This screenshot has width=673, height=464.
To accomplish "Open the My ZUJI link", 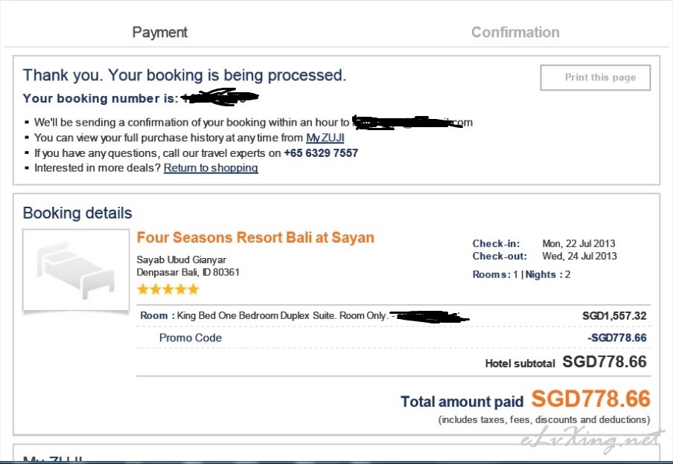I will [x=325, y=138].
